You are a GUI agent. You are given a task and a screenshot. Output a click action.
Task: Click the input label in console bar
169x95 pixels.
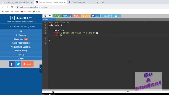[x=127, y=92]
